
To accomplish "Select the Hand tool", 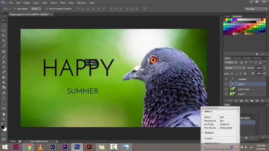I will point(4,114).
